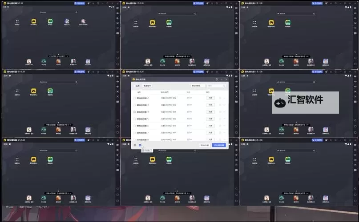Close the 雷电模拟器-6 instance via its row button

211,126
